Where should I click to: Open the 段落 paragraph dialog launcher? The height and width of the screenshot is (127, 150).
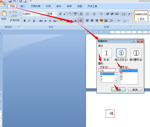click(130, 26)
